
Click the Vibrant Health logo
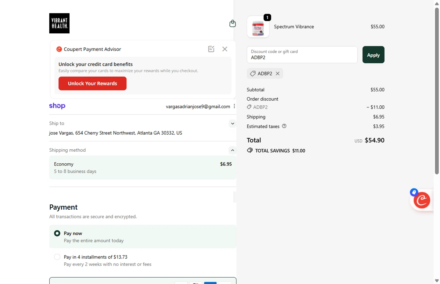(59, 23)
